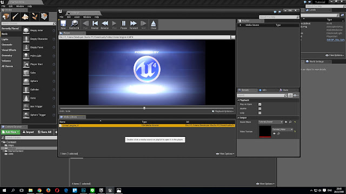
Task: Use selected asset arrow for Sound Wave
Action: click(286, 122)
